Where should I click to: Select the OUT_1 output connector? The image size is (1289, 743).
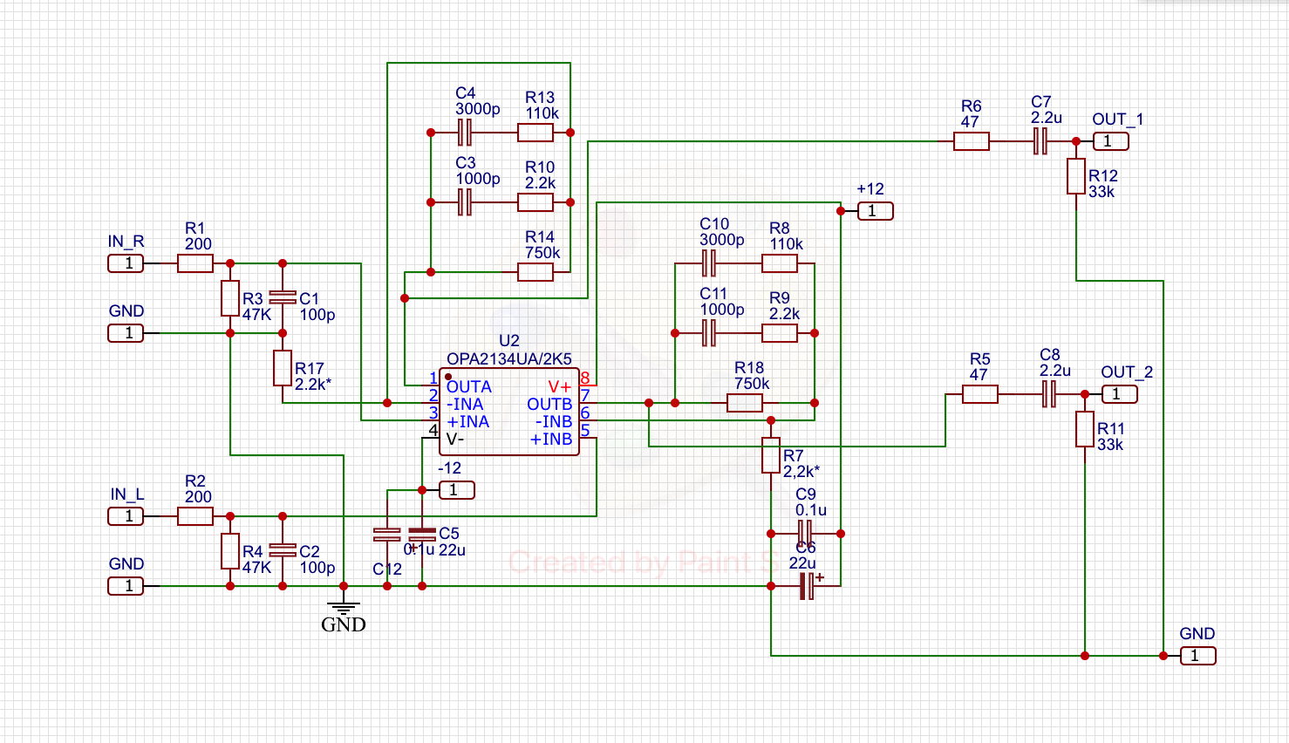[1111, 141]
